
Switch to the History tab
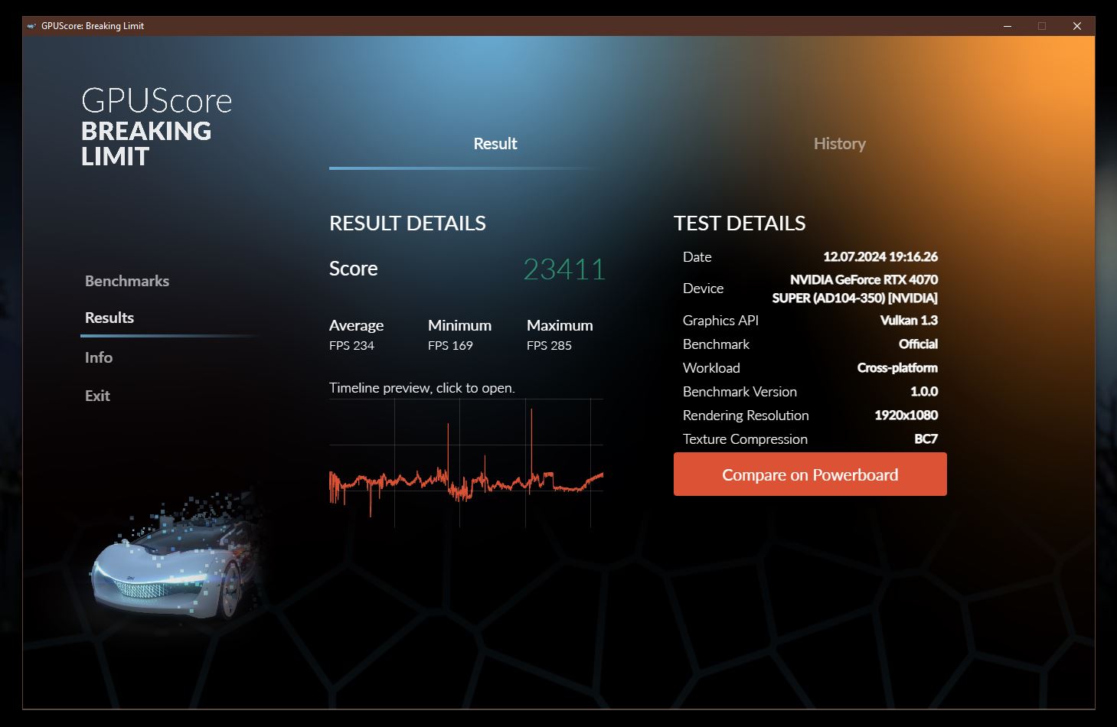(x=839, y=143)
